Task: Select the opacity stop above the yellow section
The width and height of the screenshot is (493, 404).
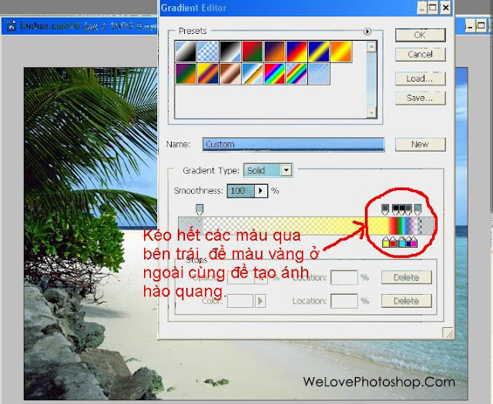Action: [x=385, y=209]
